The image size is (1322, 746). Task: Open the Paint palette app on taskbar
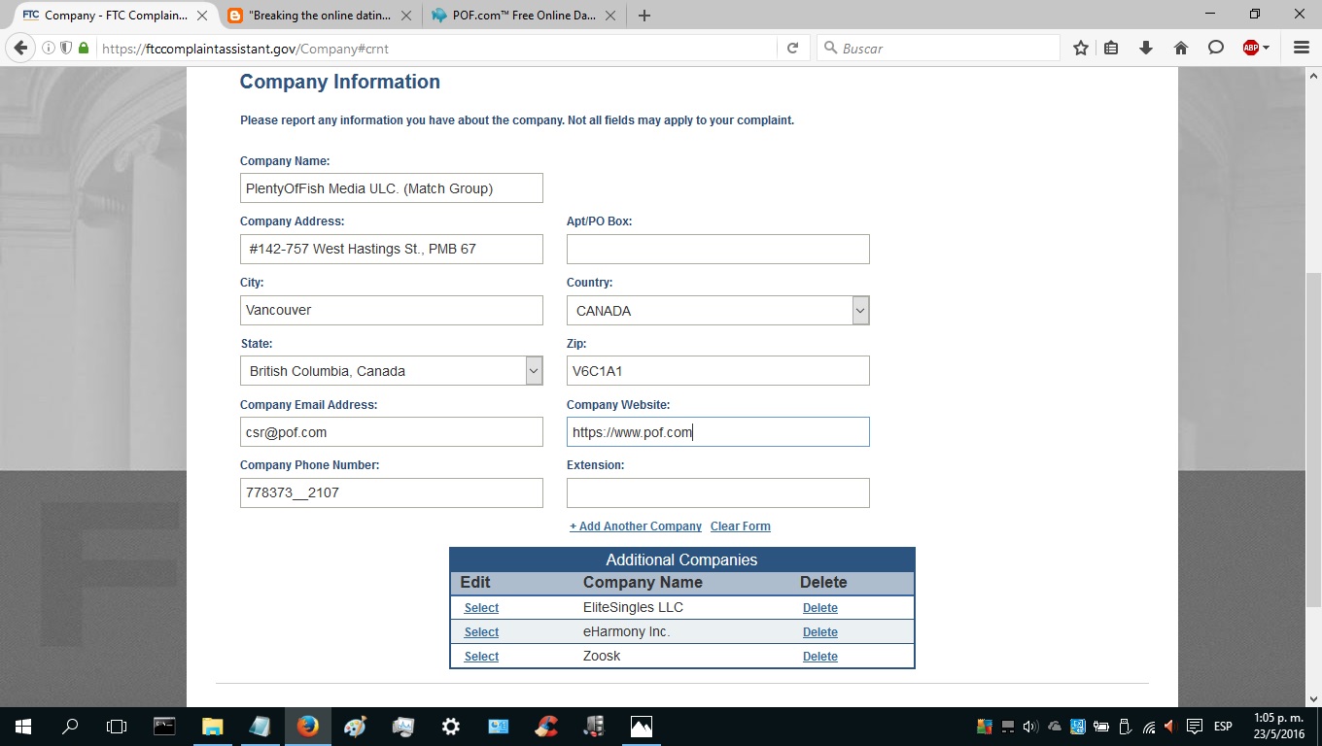pos(355,727)
